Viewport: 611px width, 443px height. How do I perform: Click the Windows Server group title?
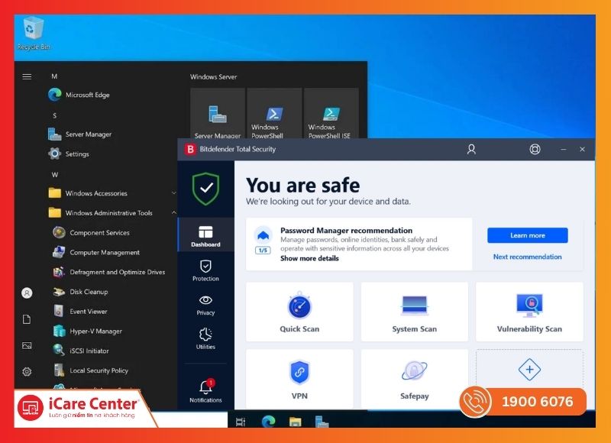tap(214, 76)
